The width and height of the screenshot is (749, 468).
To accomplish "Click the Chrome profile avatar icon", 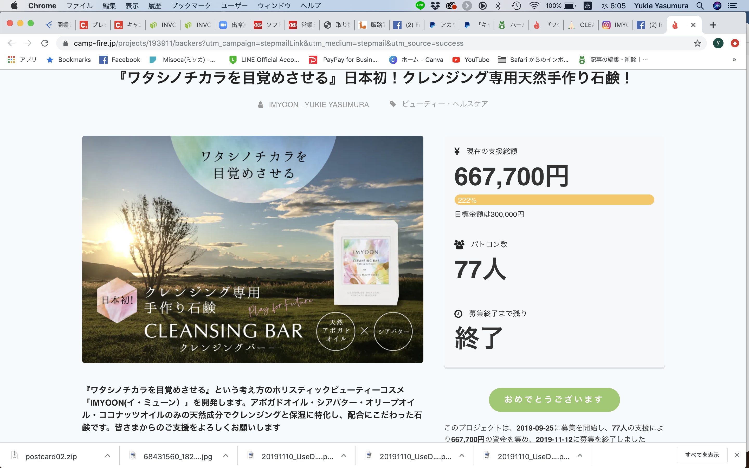I will (x=718, y=43).
